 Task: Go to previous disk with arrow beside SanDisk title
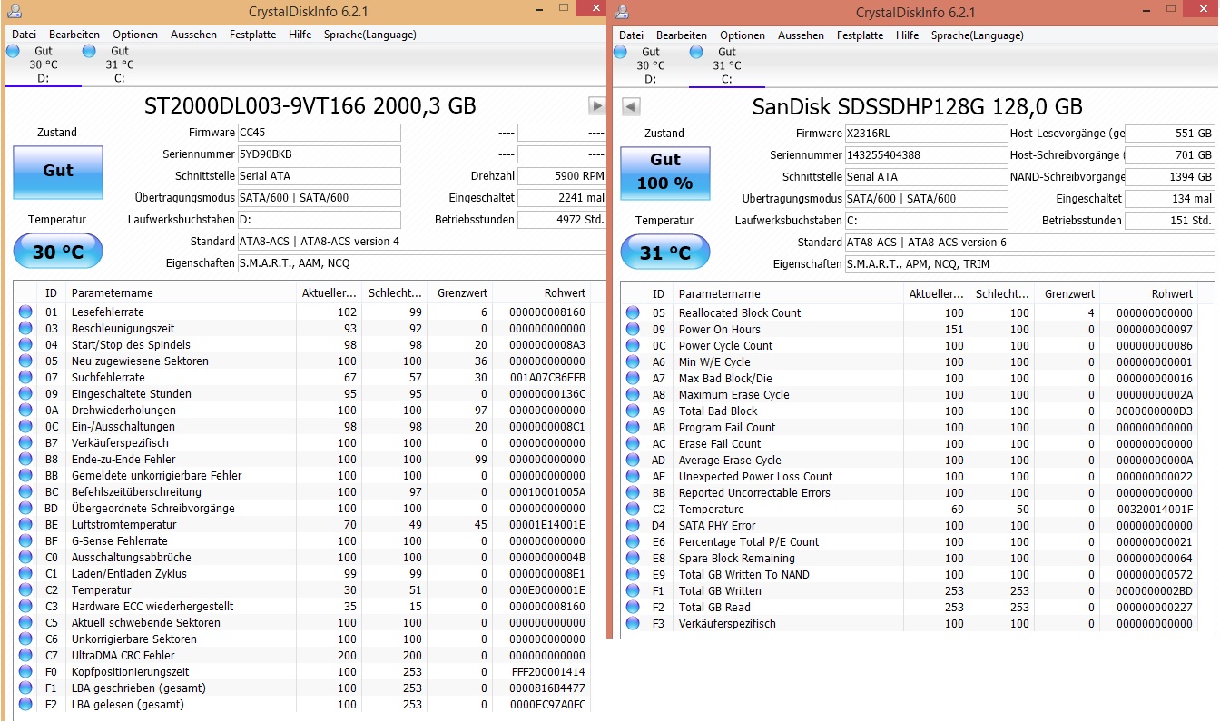point(632,107)
